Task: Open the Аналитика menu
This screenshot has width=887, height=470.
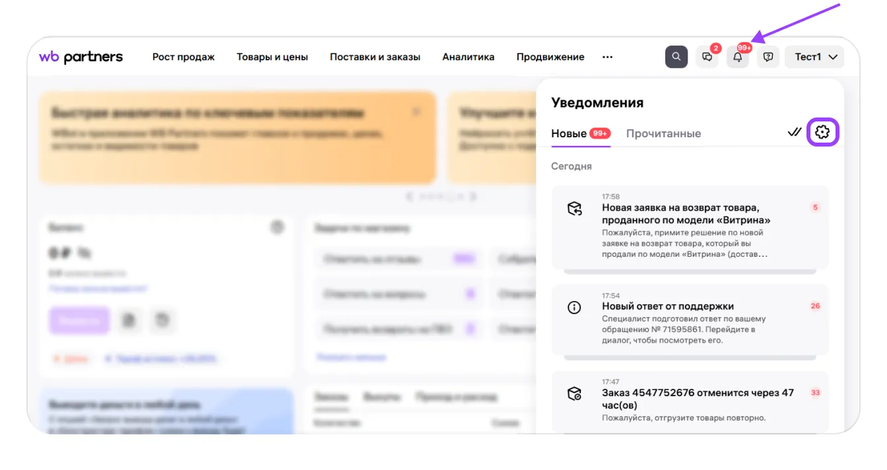Action: coord(468,57)
